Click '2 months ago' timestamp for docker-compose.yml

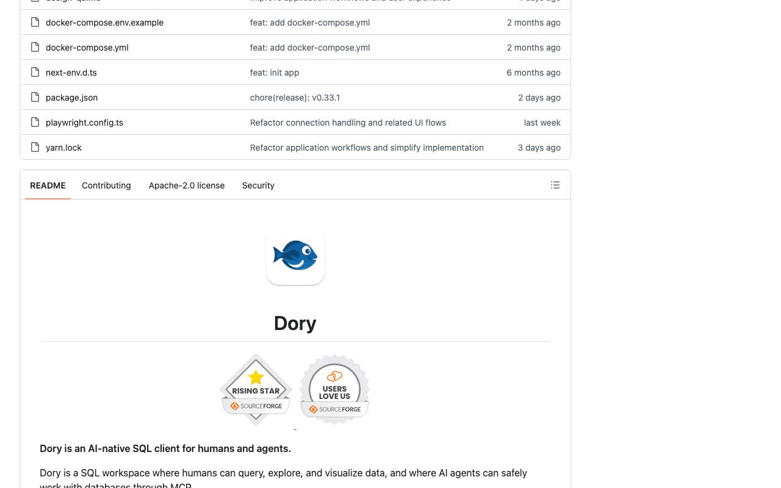534,48
